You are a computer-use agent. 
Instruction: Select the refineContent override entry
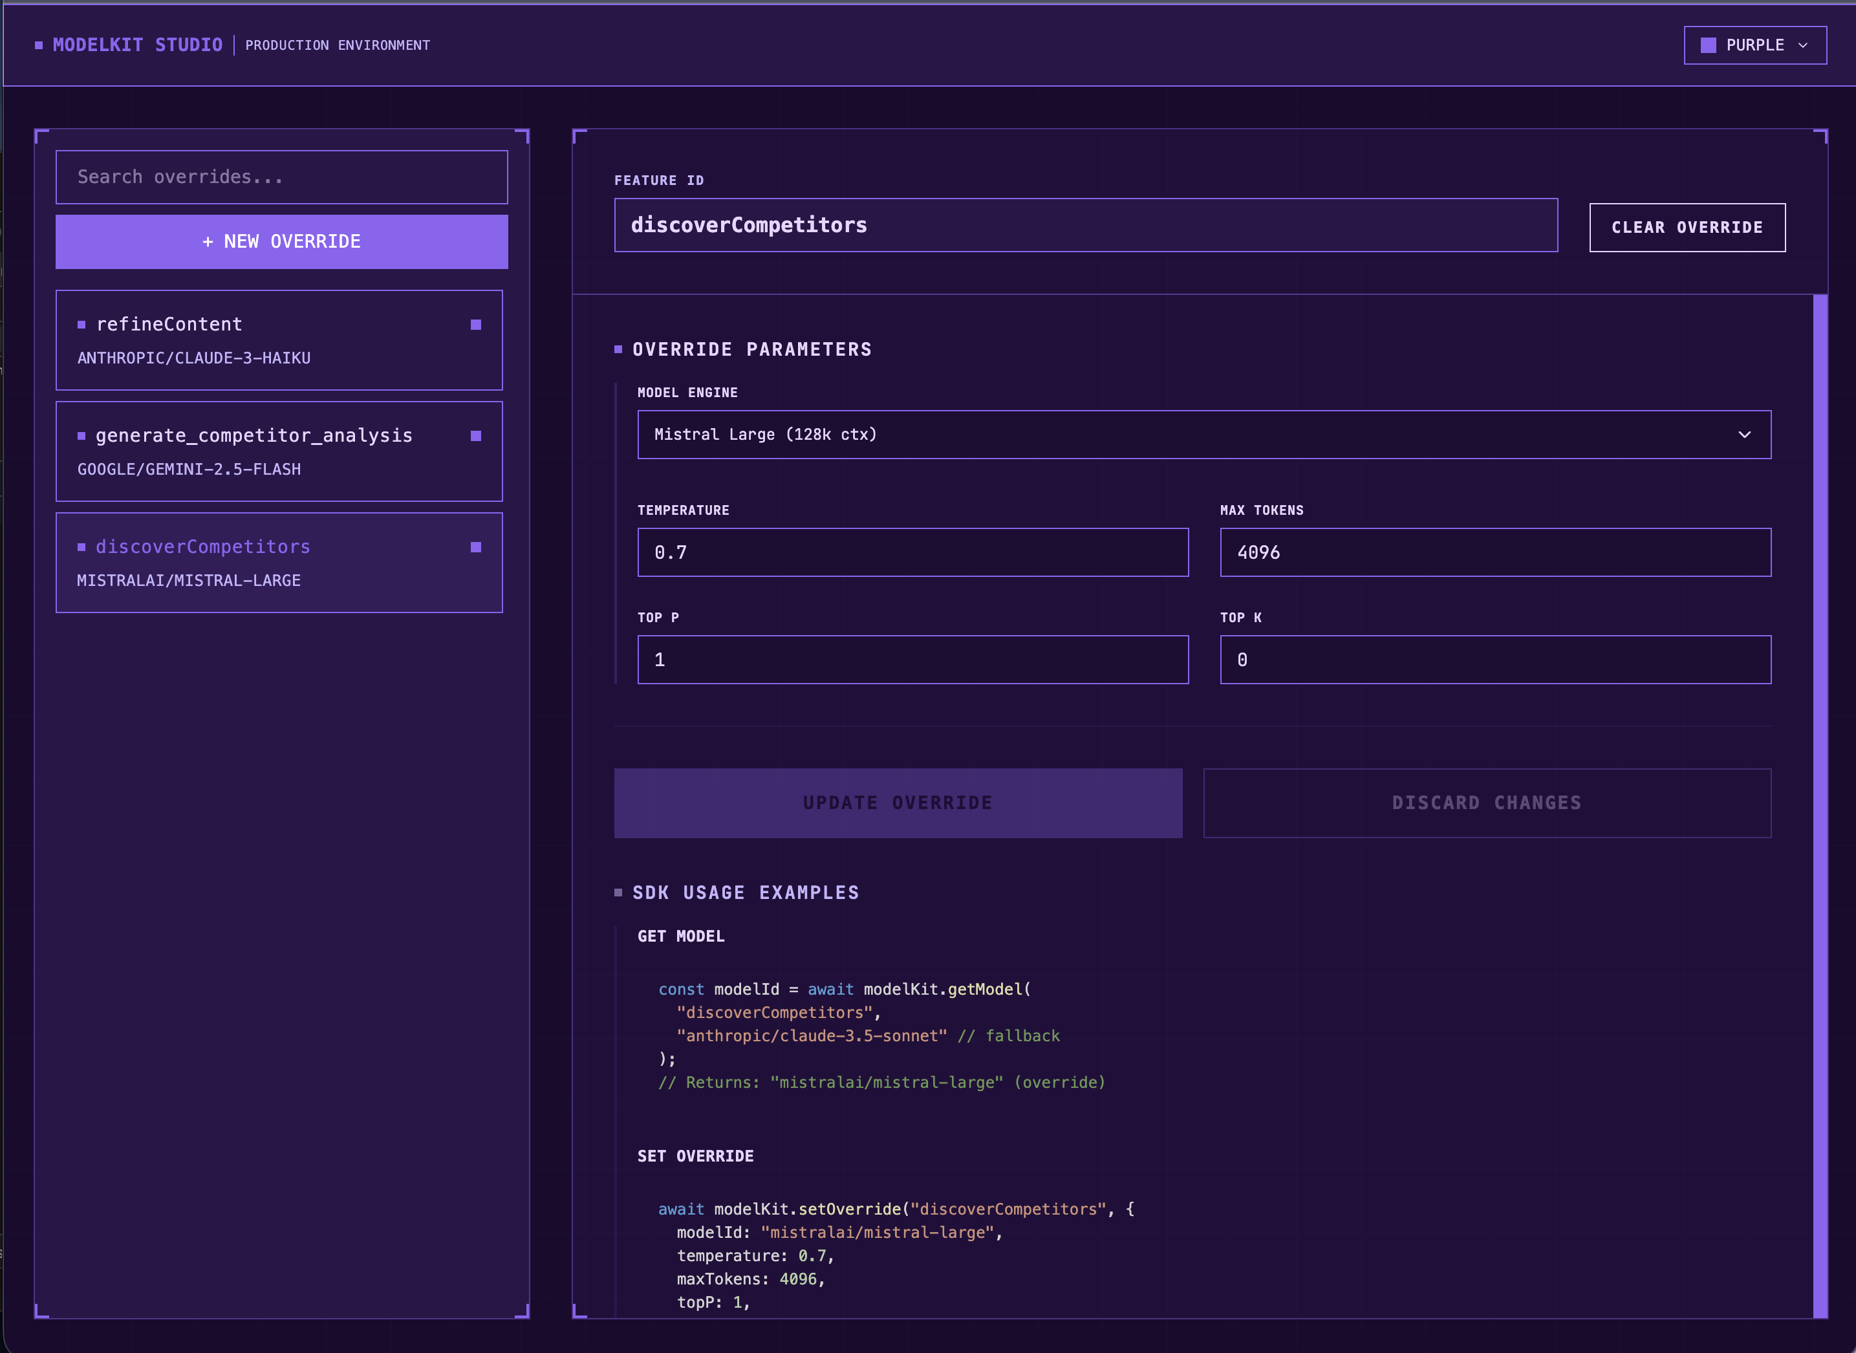pyautogui.click(x=278, y=341)
